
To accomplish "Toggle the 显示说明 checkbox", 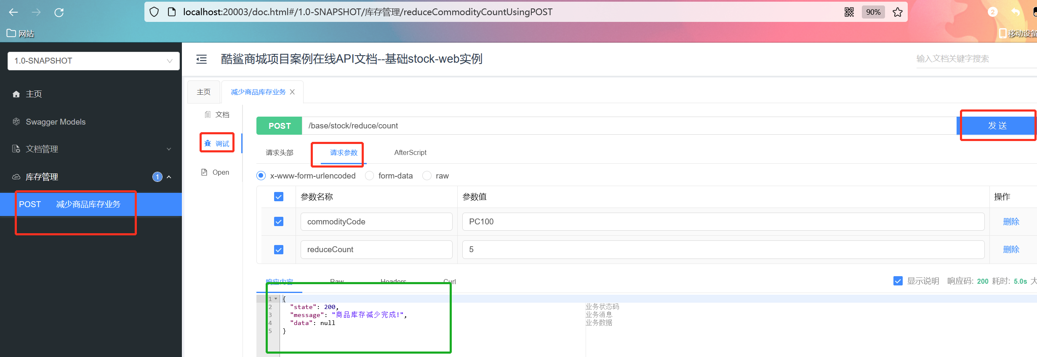I will coord(898,281).
